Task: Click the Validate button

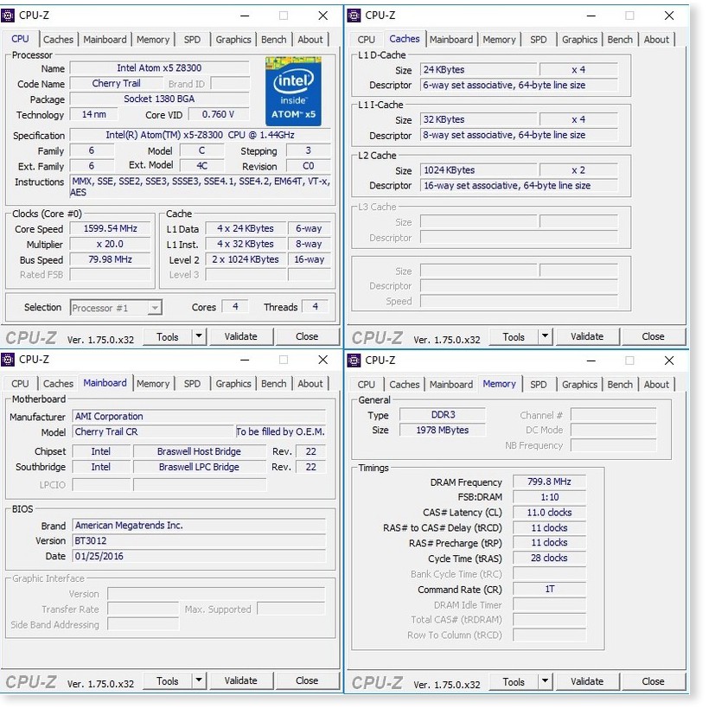Action: [x=241, y=336]
